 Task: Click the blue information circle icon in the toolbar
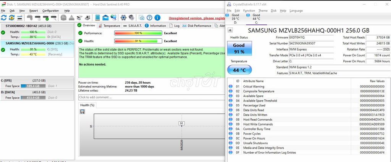tap(157, 17)
